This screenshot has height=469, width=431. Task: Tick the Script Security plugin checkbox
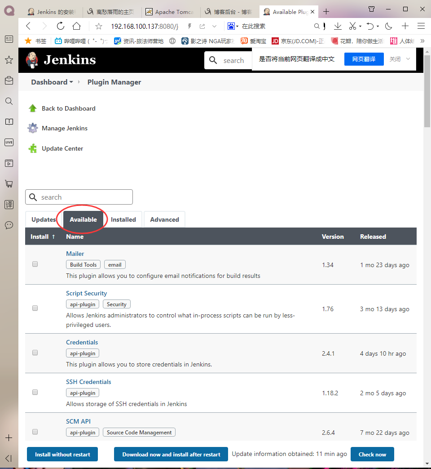point(35,308)
